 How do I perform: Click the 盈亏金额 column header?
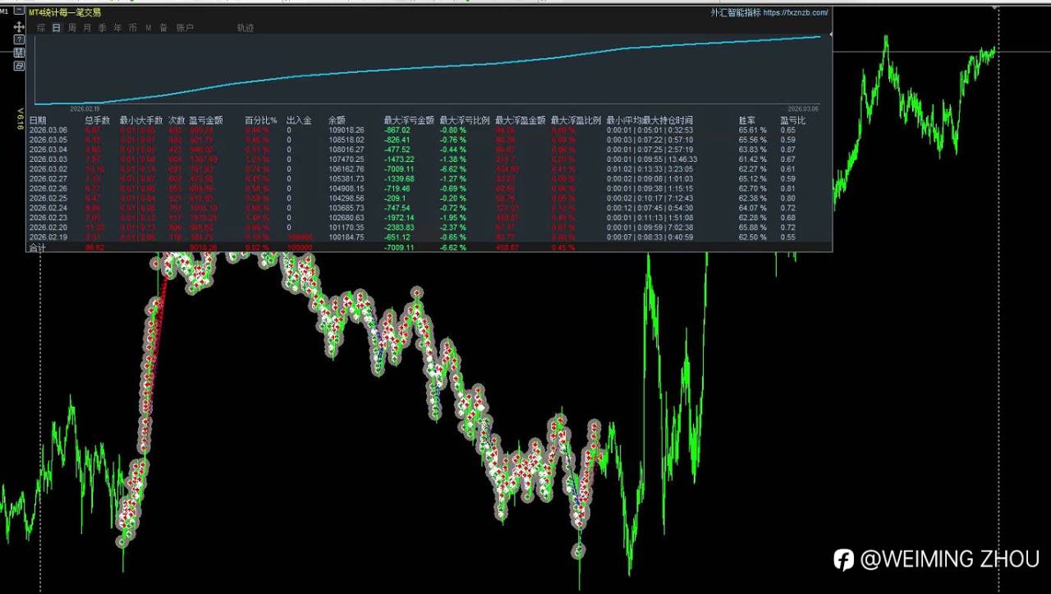[206, 121]
